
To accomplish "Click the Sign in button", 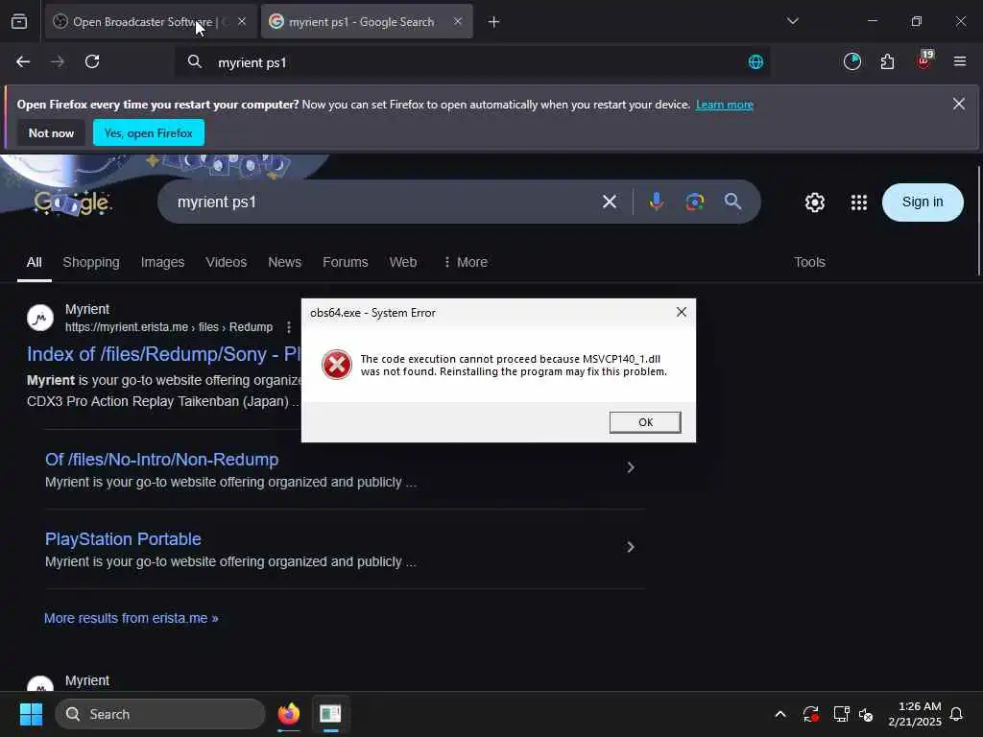I will 923,202.
